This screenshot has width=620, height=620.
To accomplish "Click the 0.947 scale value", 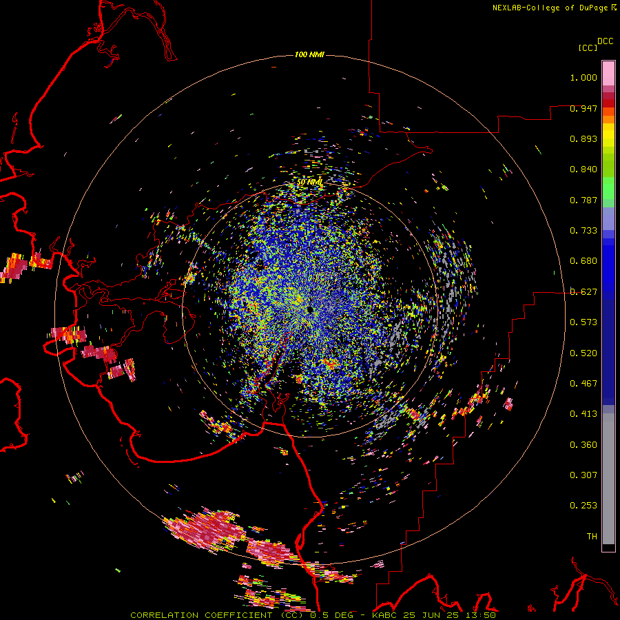I will click(583, 108).
